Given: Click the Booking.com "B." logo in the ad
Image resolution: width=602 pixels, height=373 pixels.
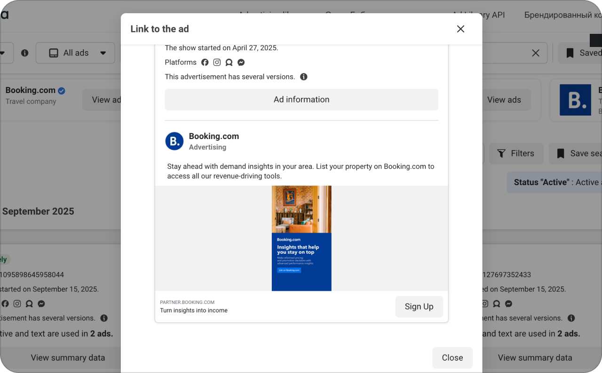Looking at the screenshot, I should point(174,141).
